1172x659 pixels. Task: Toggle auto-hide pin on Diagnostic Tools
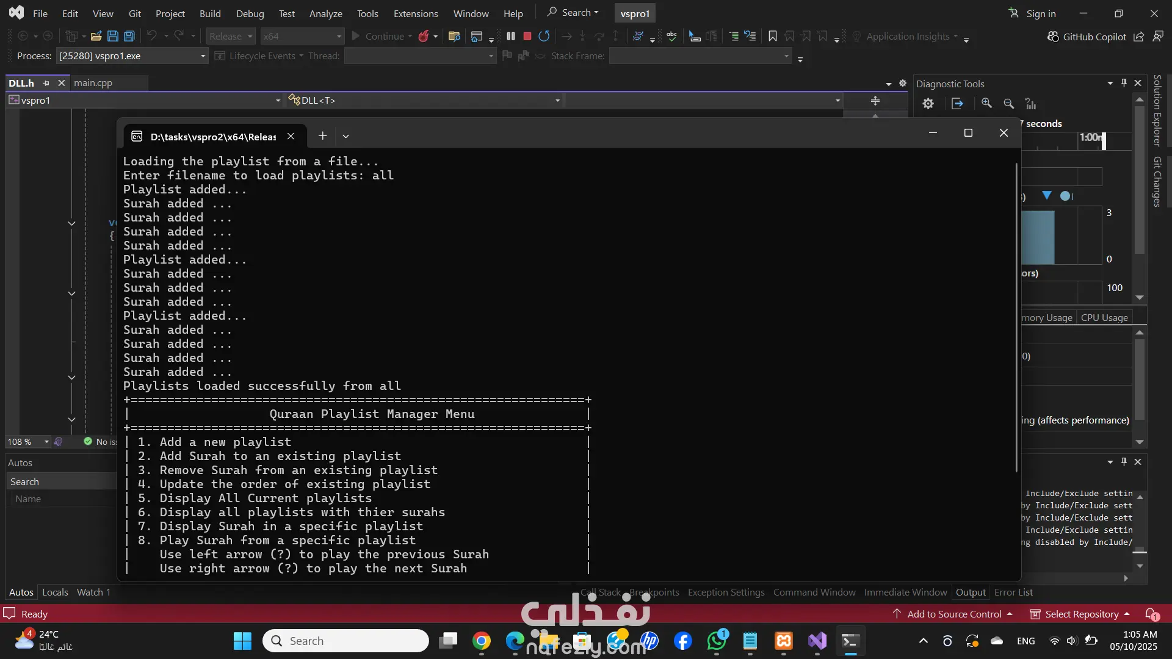coord(1124,83)
